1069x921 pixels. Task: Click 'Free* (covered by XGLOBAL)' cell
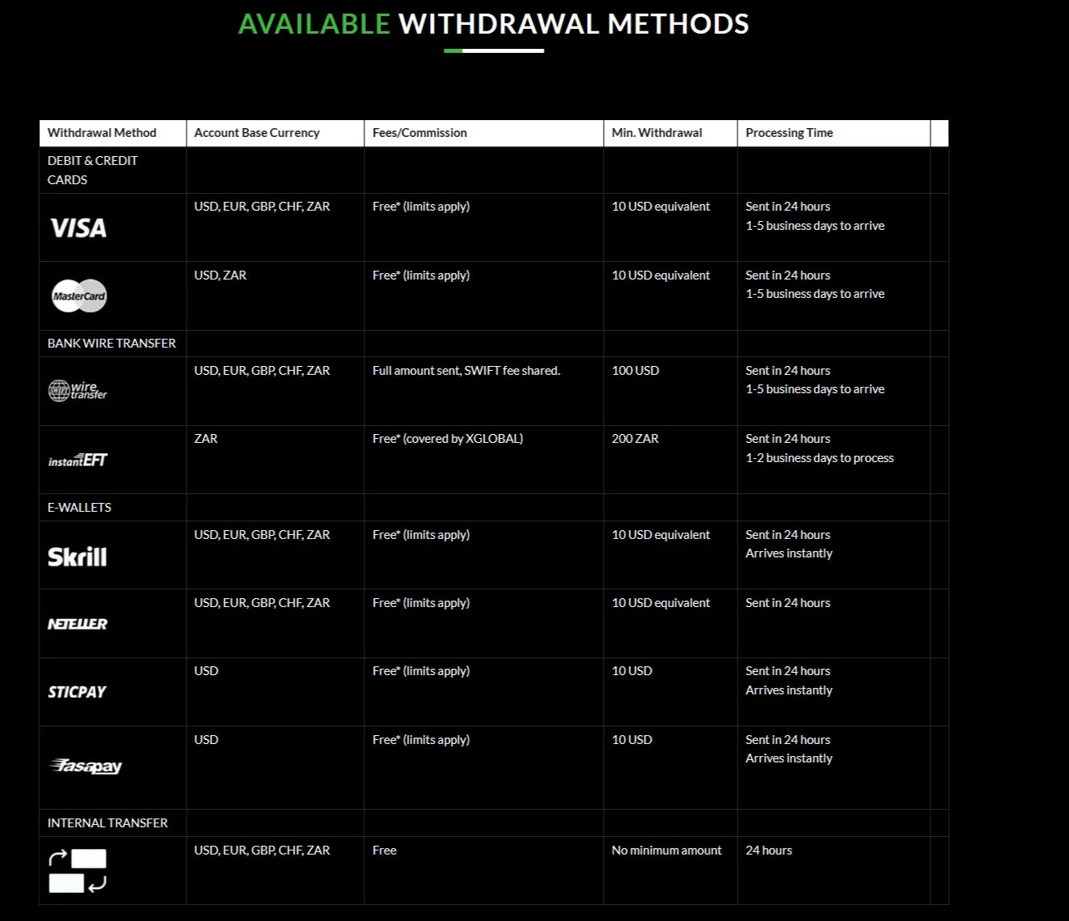coord(448,438)
